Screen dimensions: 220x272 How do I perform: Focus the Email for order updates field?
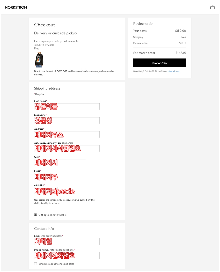pos(67,242)
